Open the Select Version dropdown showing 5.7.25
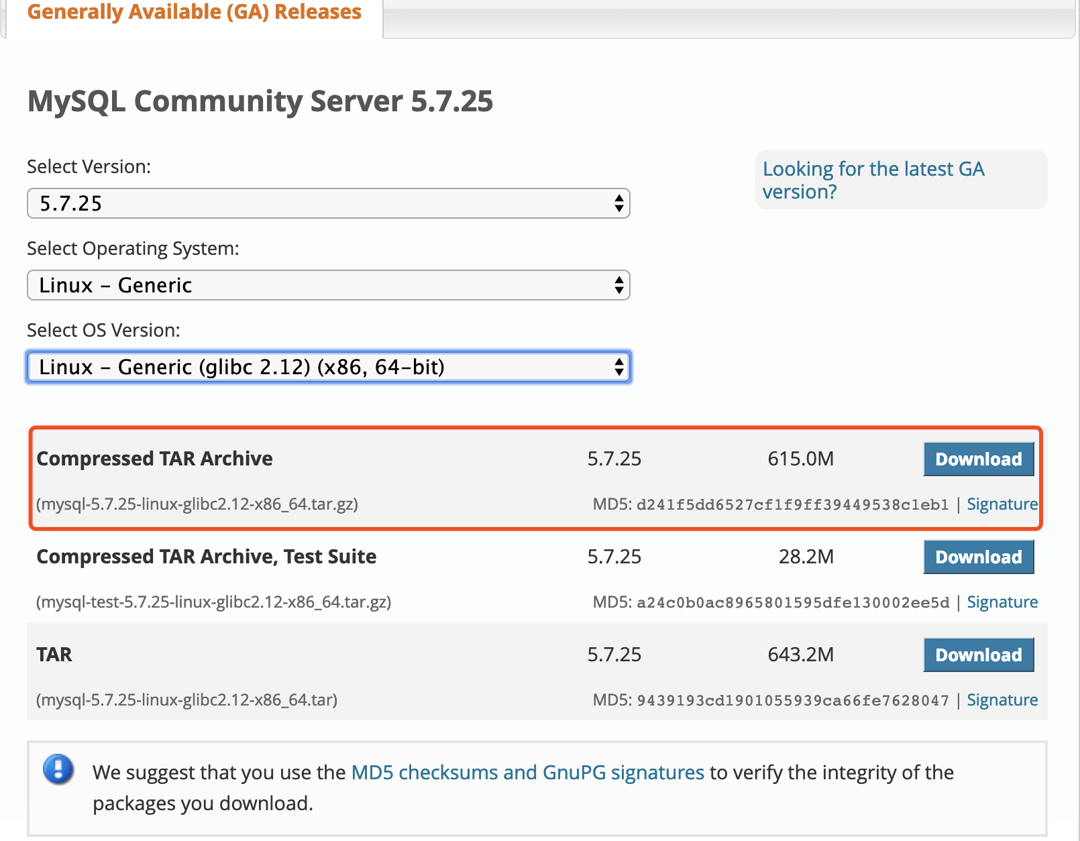Viewport: 1080px width, 841px height. pyautogui.click(x=329, y=203)
